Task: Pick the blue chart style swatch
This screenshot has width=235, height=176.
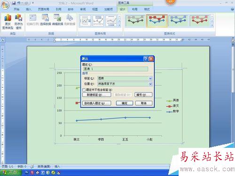Action: pyautogui.click(x=178, y=21)
